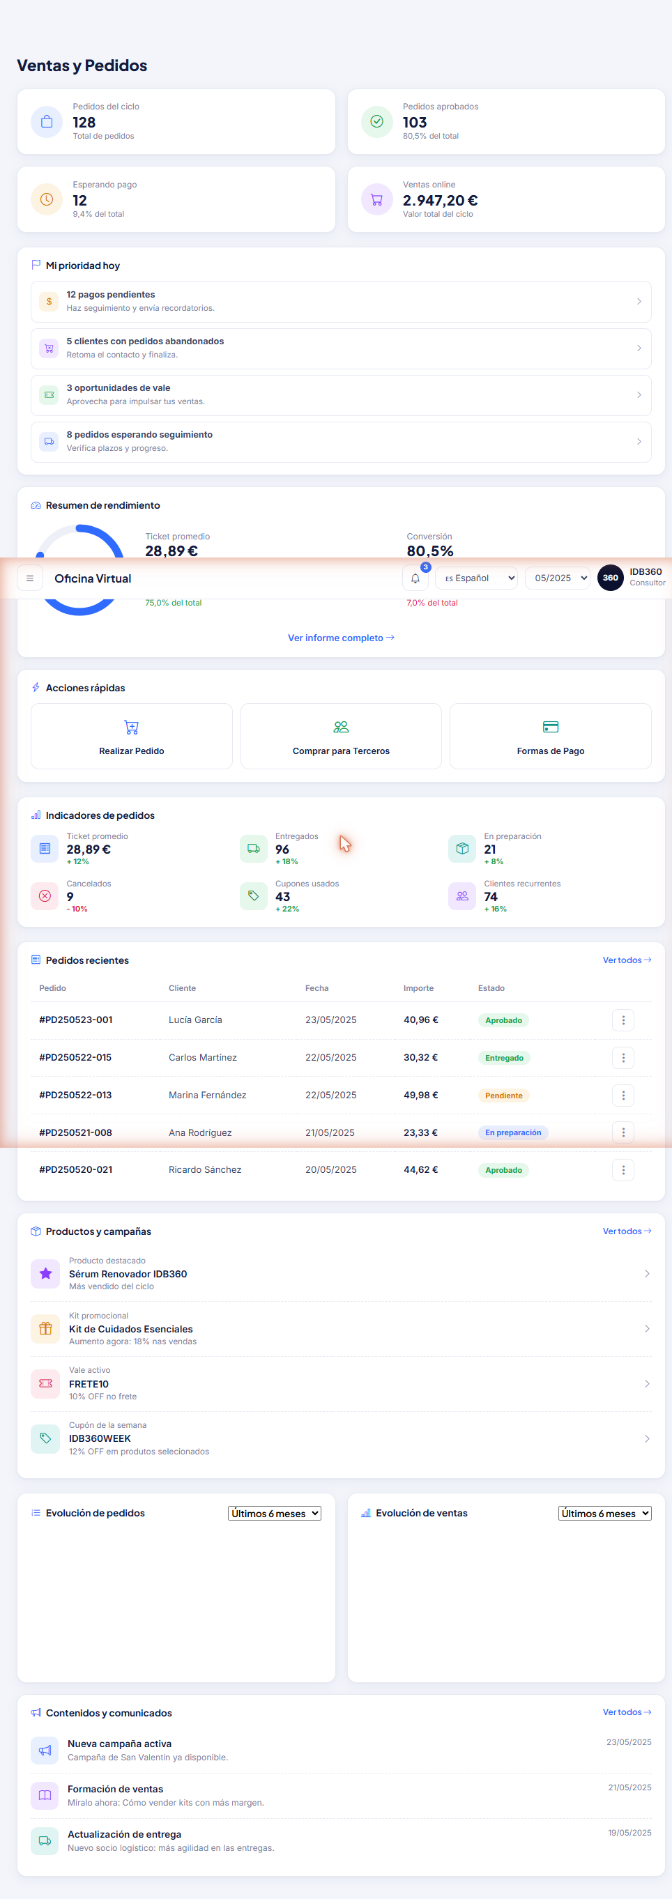Screen dimensions: 672x1899
Task: Open the options menu for order #PD250523-001
Action: [x=623, y=1020]
